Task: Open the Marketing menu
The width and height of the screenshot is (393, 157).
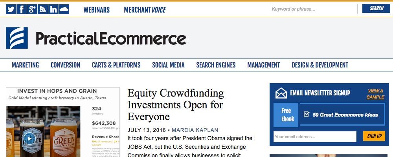Action: (x=25, y=65)
